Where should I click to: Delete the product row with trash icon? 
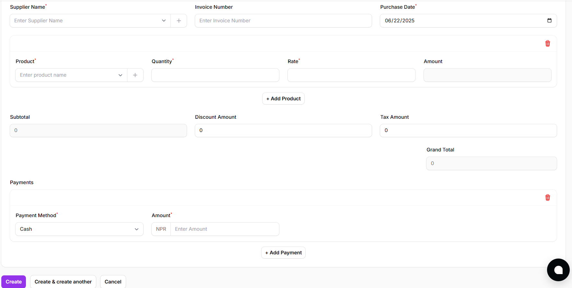547,43
